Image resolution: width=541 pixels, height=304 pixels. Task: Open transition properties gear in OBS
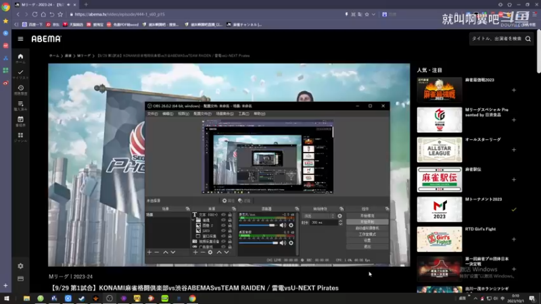340,216
